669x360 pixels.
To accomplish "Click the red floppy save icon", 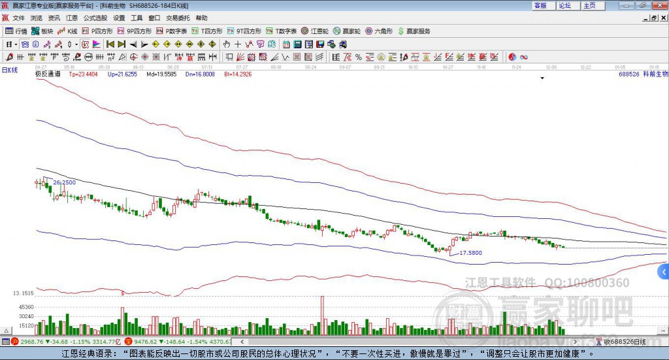I will pyautogui.click(x=320, y=44).
